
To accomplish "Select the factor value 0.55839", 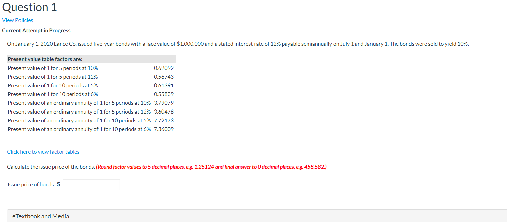I will pos(164,94).
